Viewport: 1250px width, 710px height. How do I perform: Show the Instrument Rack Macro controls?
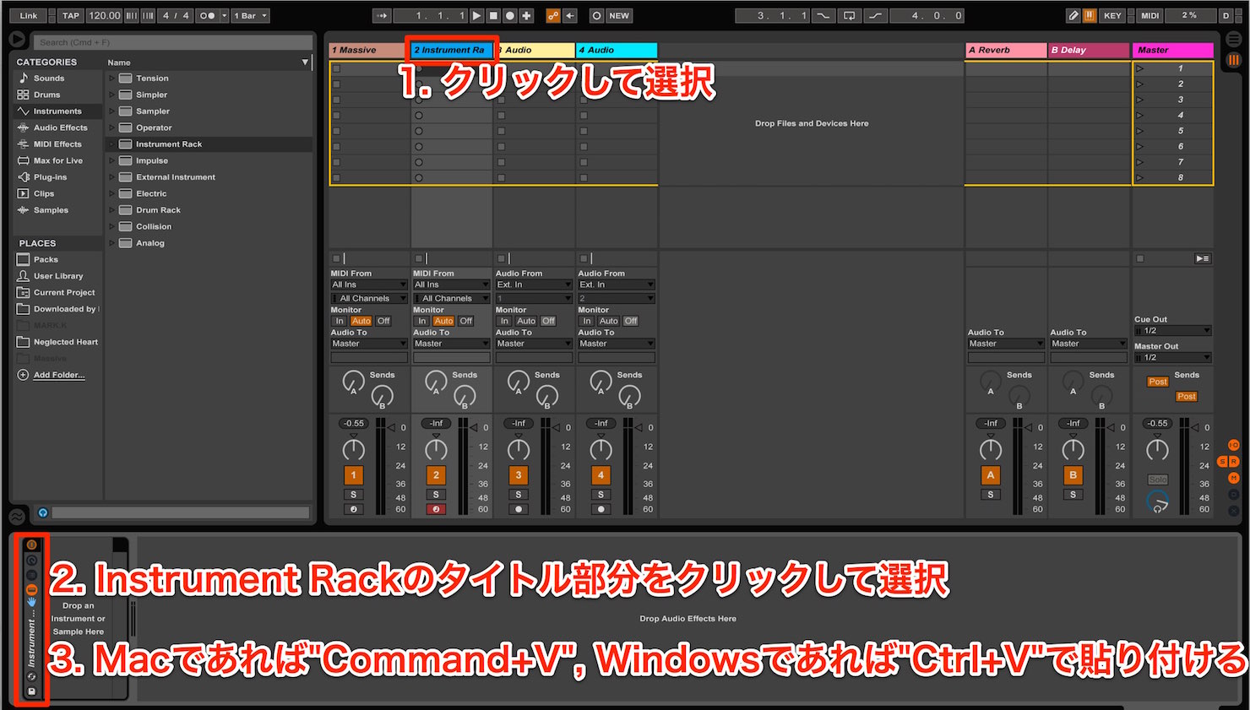pyautogui.click(x=31, y=560)
